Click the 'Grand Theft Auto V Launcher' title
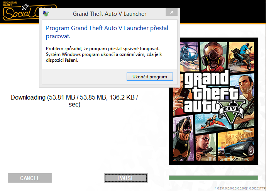This screenshot has width=266, height=191. pyautogui.click(x=110, y=14)
